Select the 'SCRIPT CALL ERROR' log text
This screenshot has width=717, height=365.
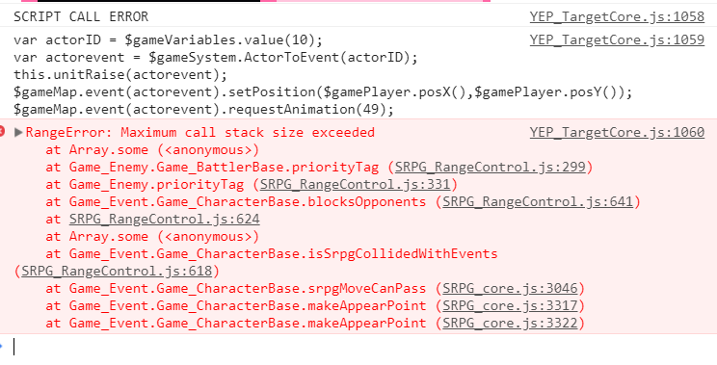click(81, 17)
